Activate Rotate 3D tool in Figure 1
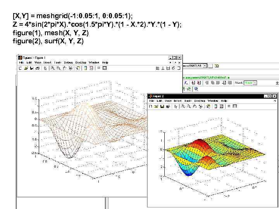The image size is (279, 209). point(71,68)
